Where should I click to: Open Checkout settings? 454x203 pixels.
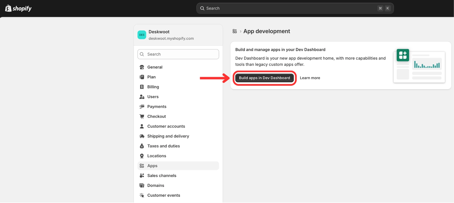click(178, 116)
